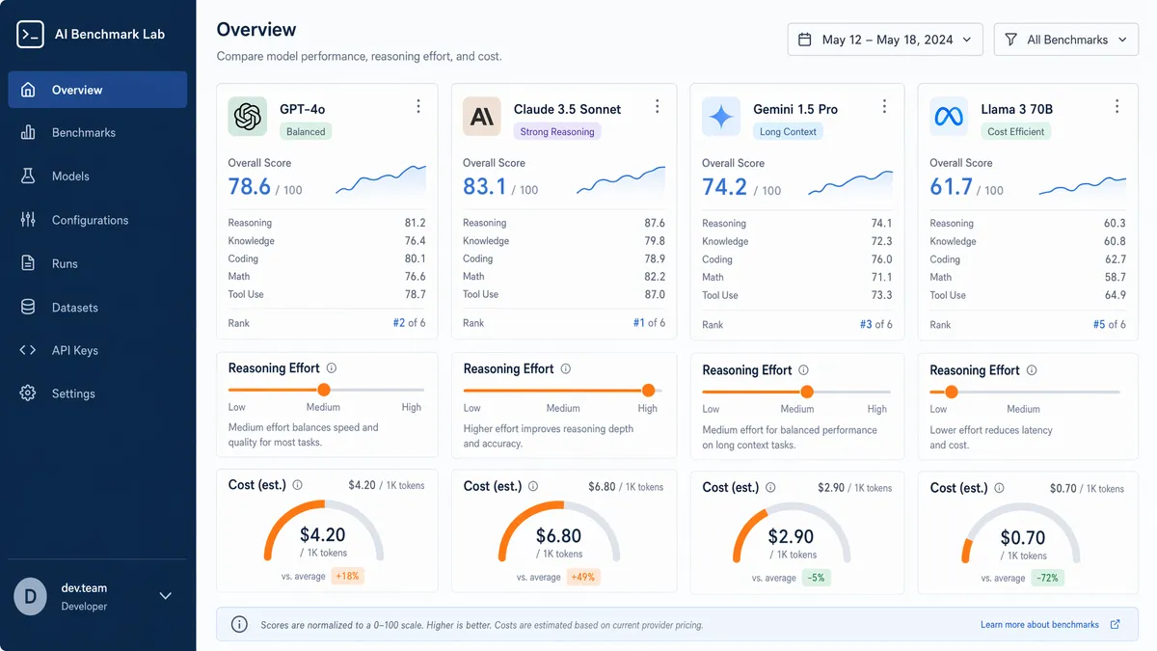Open the All Benchmarks filter dropdown

click(x=1066, y=40)
